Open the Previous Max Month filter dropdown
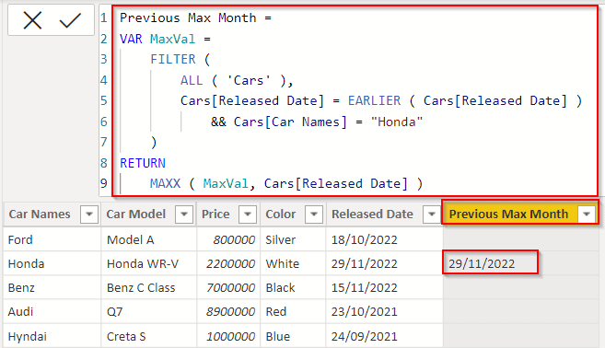The width and height of the screenshot is (605, 348). 587,215
